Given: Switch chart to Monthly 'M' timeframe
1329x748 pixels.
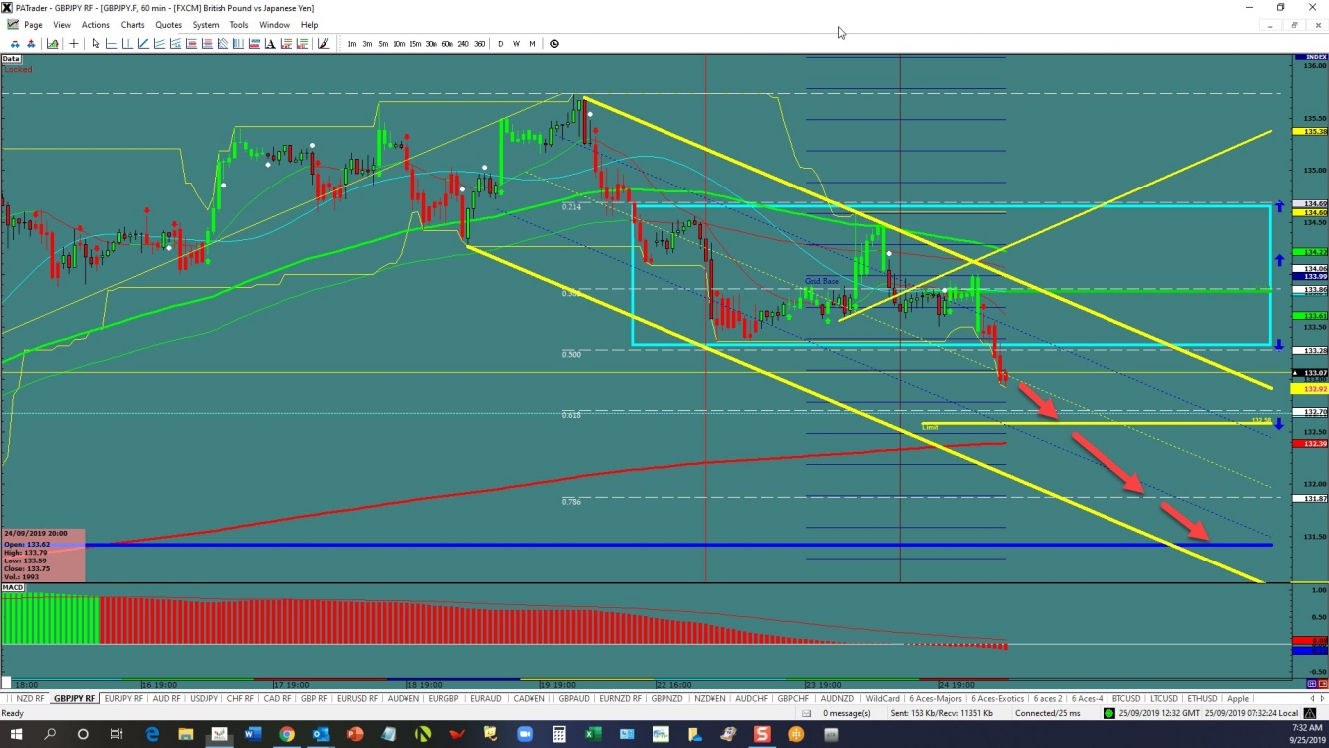Looking at the screenshot, I should point(532,44).
